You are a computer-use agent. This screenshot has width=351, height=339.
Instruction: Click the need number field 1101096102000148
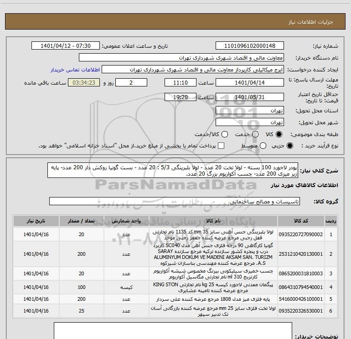click(x=250, y=46)
